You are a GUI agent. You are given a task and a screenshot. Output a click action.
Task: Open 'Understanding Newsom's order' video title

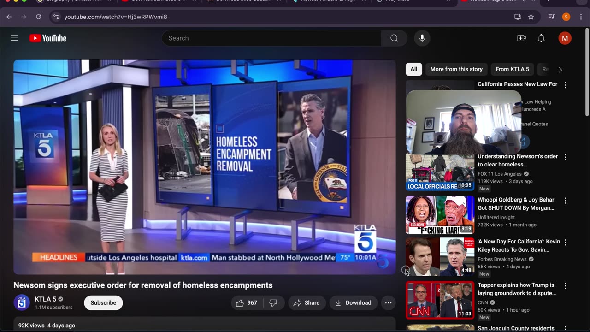pos(518,160)
